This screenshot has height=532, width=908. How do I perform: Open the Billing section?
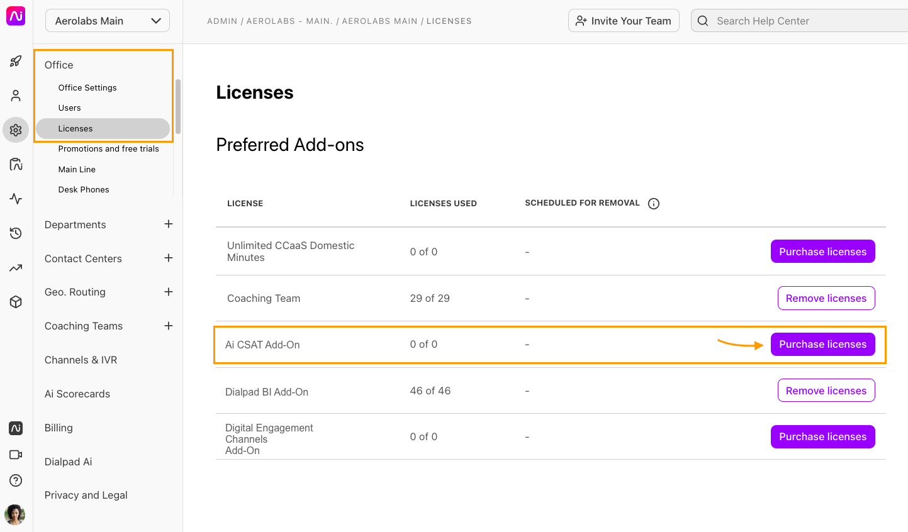59,428
